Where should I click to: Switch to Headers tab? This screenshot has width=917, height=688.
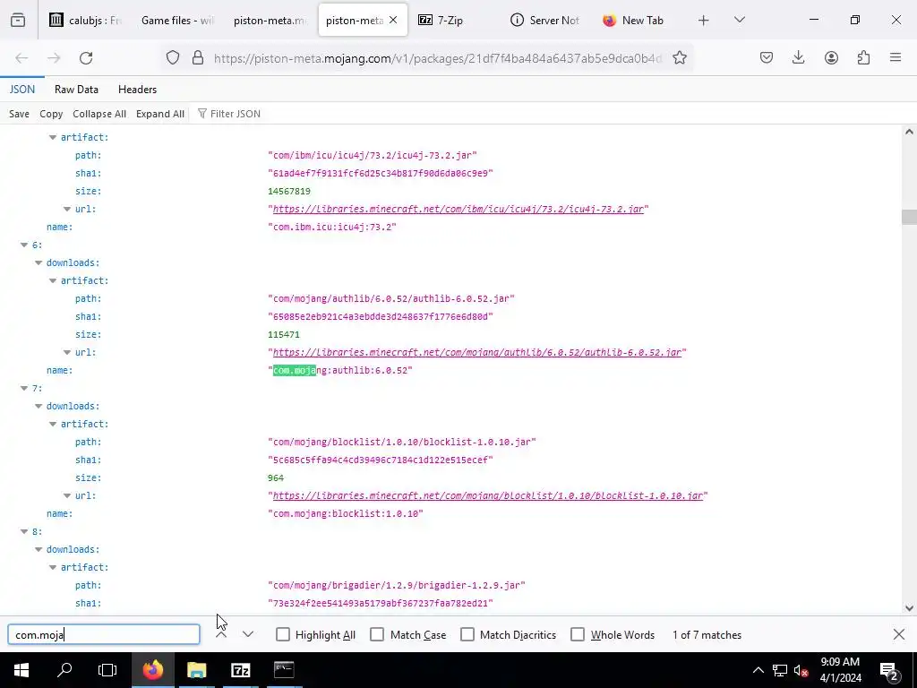point(137,90)
